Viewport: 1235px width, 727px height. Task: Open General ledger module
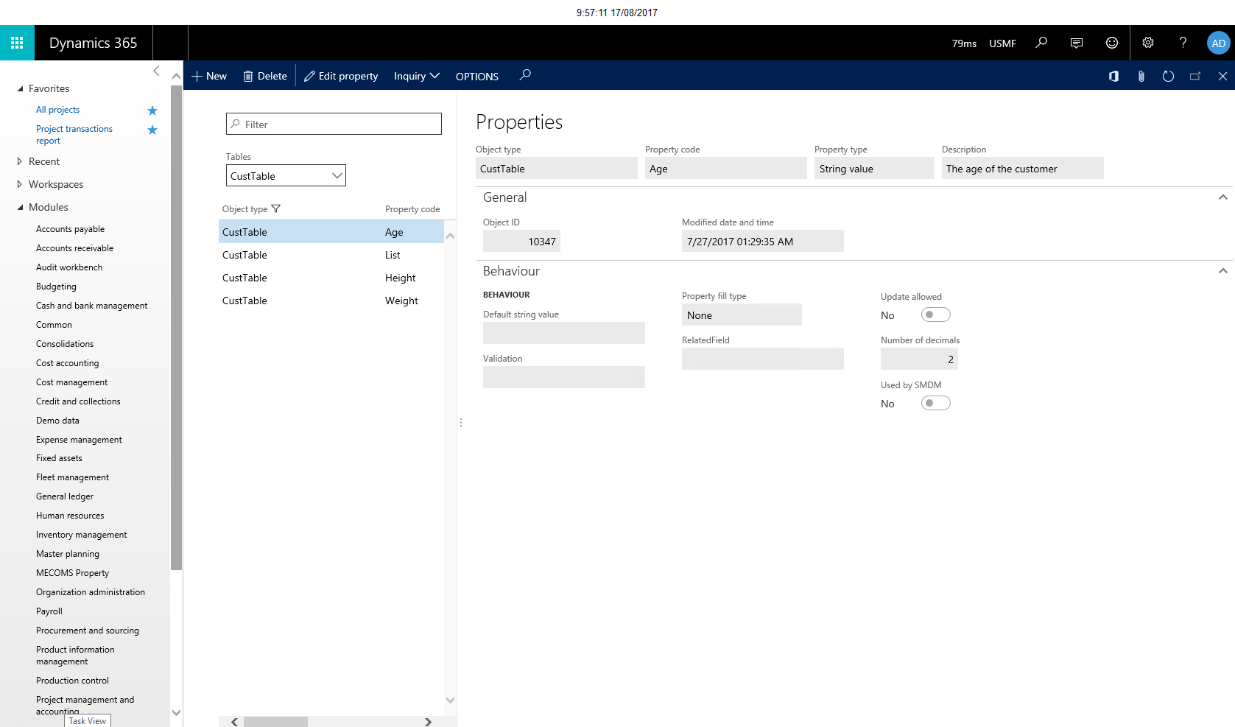coord(65,496)
